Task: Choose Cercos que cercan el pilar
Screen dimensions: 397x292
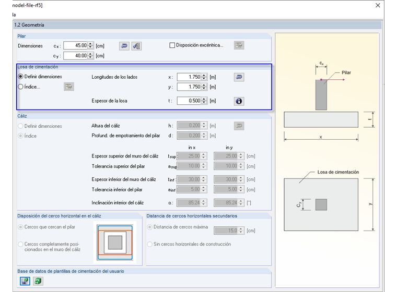Action: 21,227
